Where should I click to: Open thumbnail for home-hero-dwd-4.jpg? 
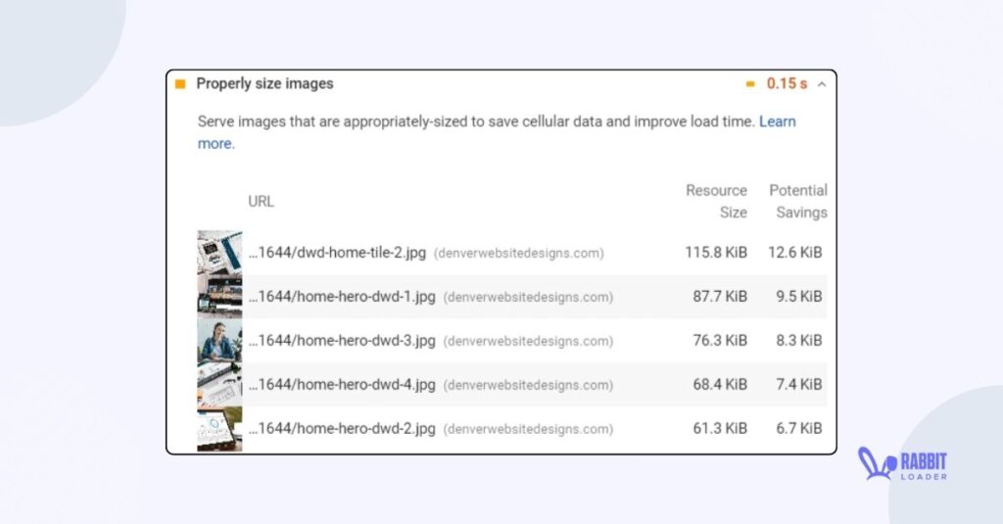coord(219,385)
